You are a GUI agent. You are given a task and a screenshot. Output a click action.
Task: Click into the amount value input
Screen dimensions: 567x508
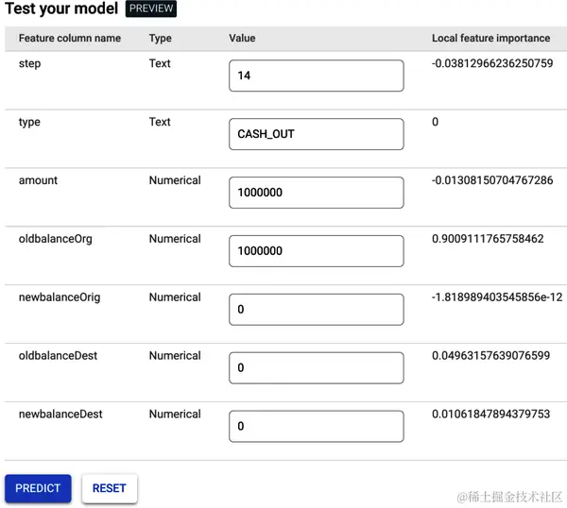click(x=316, y=193)
